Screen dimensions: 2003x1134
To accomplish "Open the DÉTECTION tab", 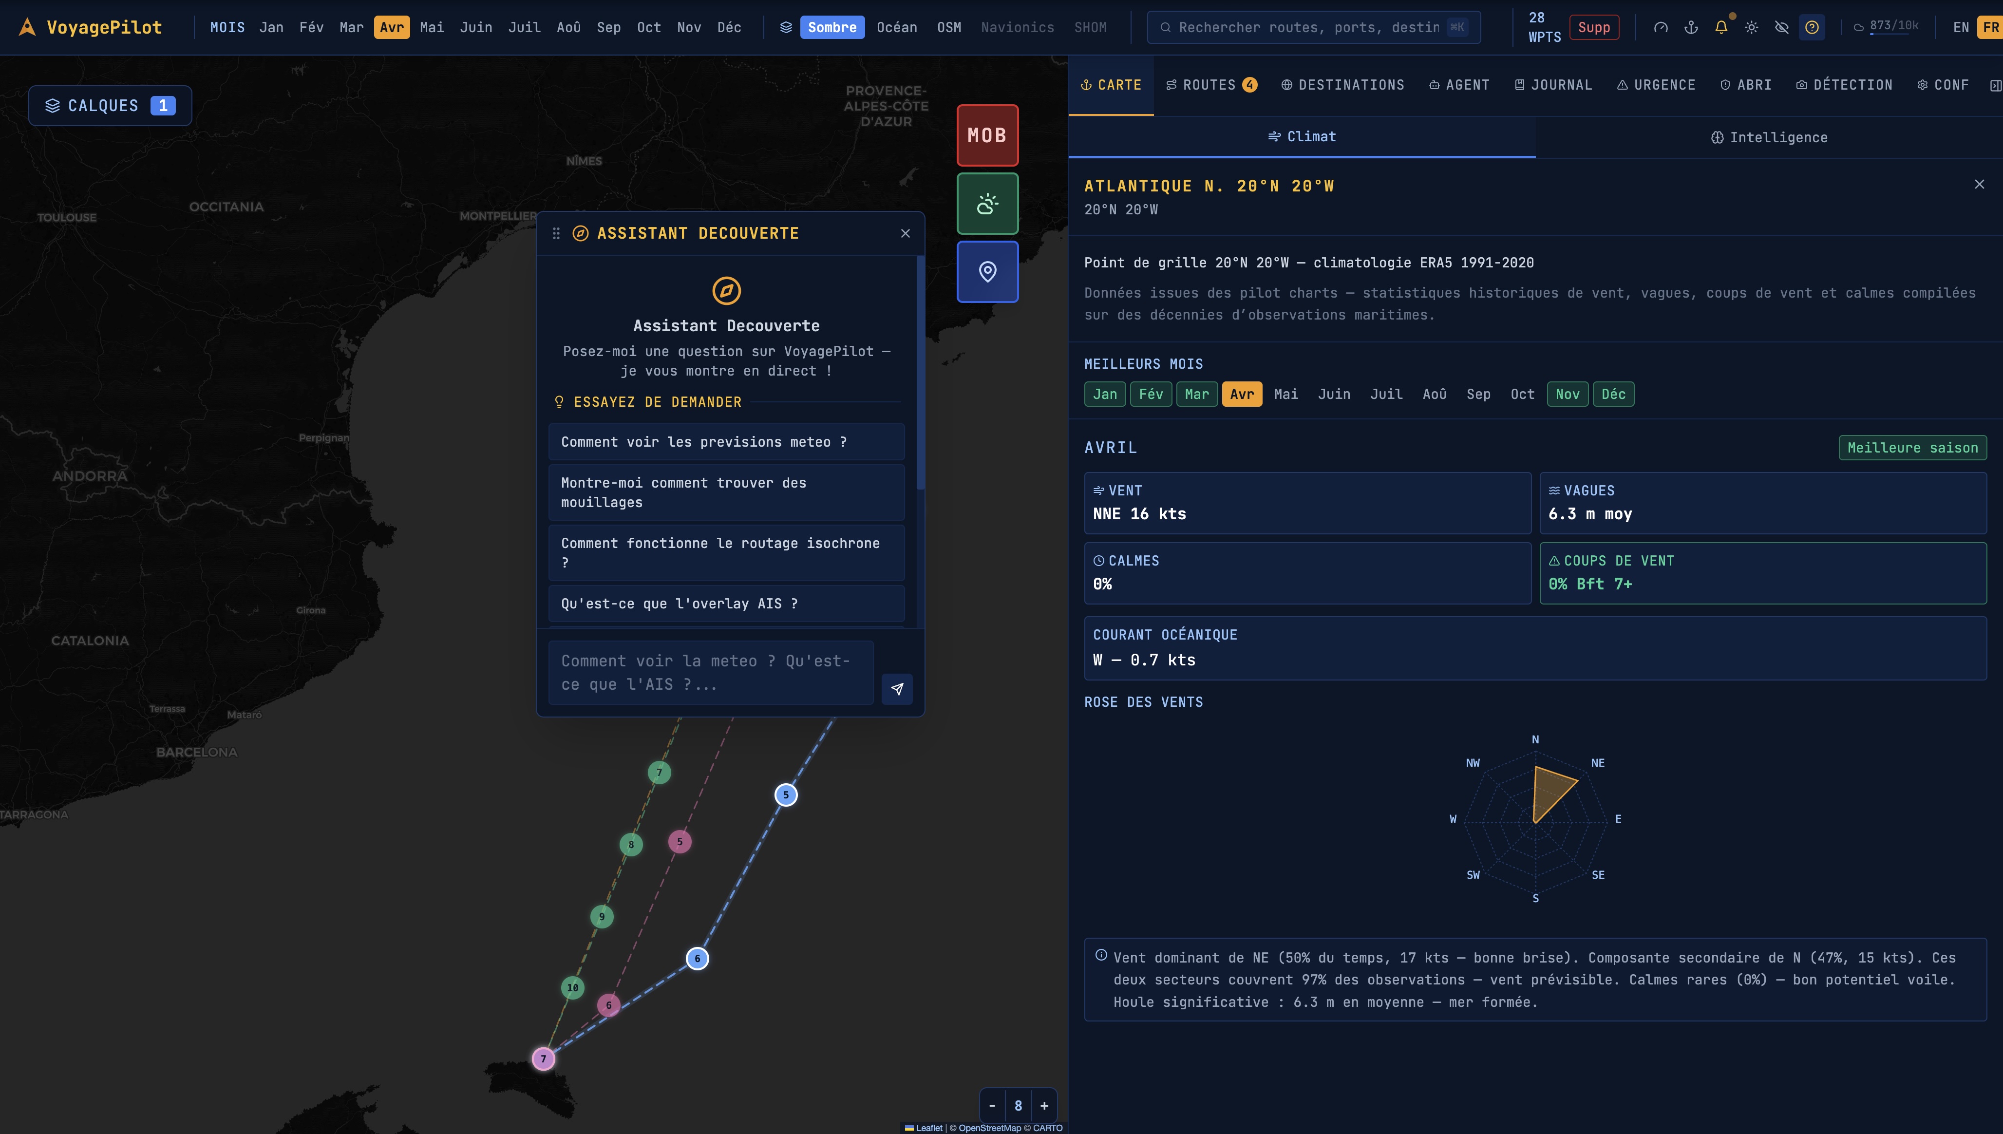I will pos(1843,85).
